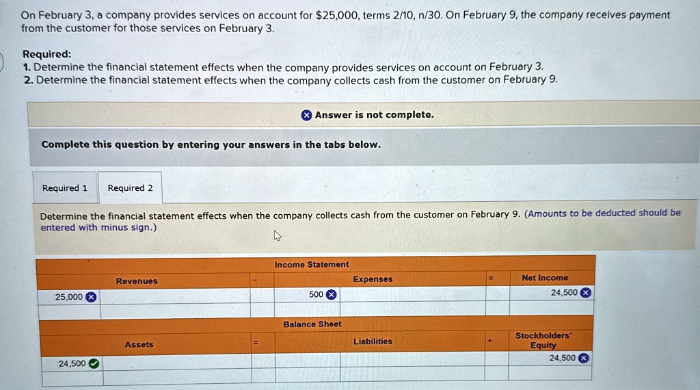Select the Net Income field showing 24,500
Screen dimensions: 700x390
[x=552, y=293]
